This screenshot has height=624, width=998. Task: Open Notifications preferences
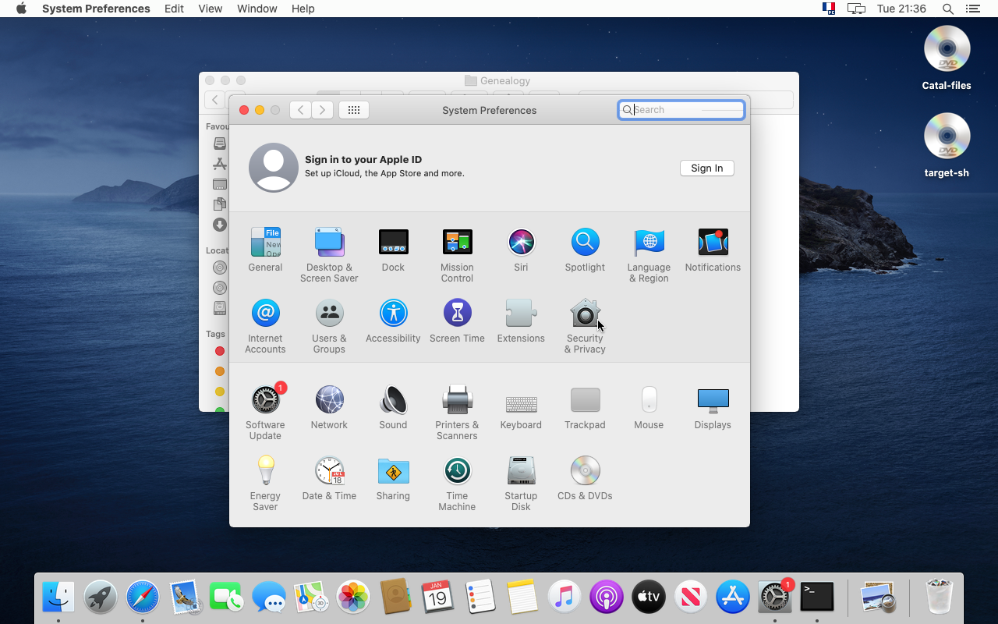(713, 250)
